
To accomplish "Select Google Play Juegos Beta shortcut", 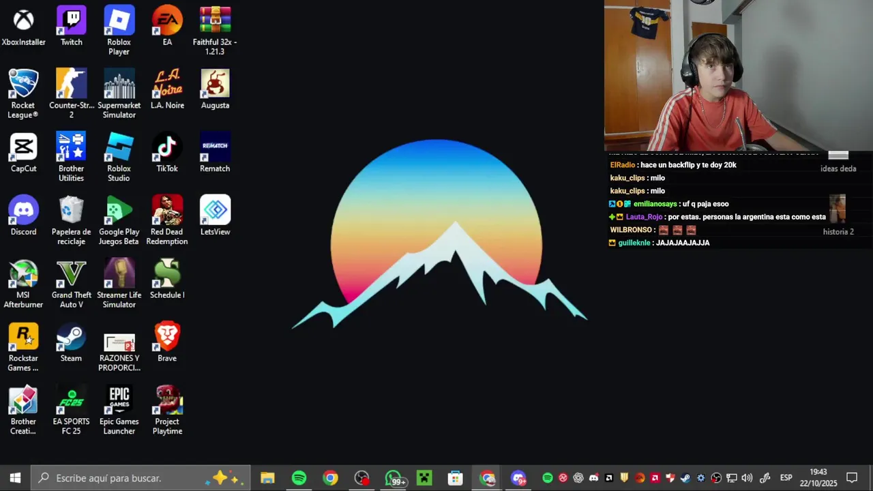I will click(x=119, y=221).
